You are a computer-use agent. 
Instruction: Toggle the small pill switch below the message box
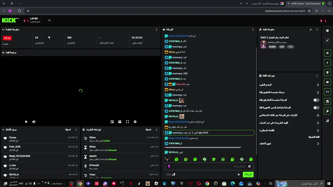coord(169,175)
